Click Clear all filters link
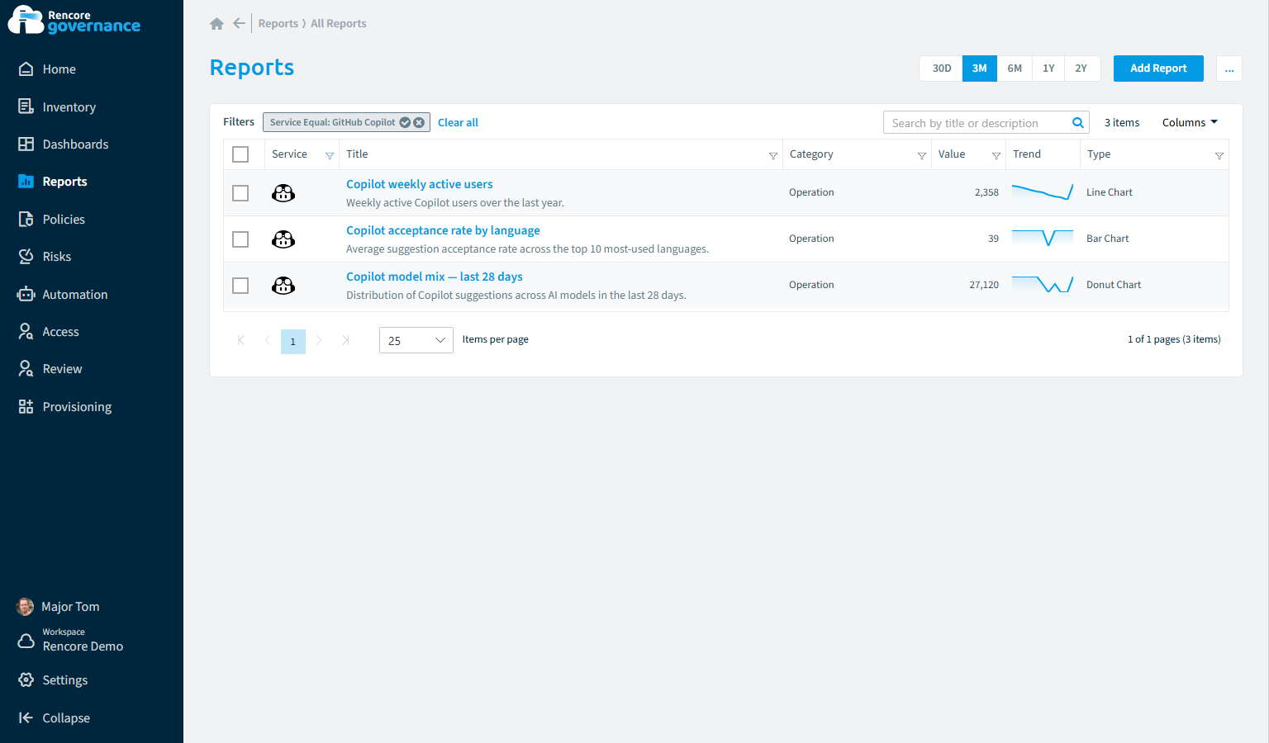This screenshot has height=743, width=1269. (x=458, y=123)
